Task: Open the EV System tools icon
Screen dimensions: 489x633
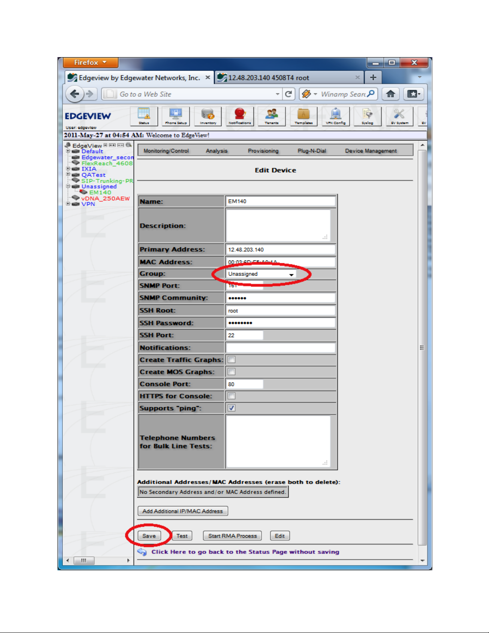Action: point(399,116)
